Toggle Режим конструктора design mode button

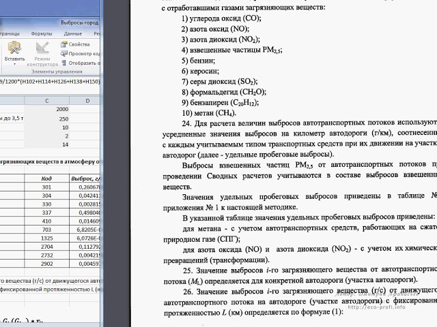tap(42, 54)
